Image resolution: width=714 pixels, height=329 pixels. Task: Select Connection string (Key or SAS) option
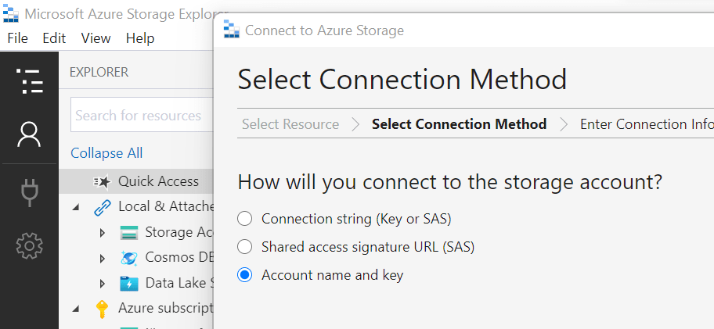pos(245,219)
